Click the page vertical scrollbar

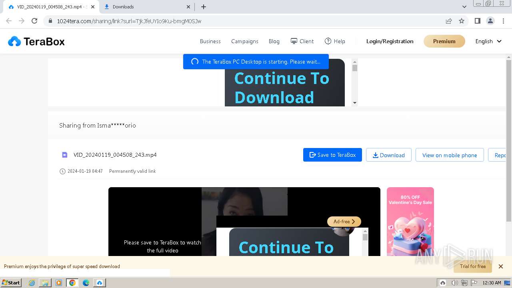coord(509,140)
